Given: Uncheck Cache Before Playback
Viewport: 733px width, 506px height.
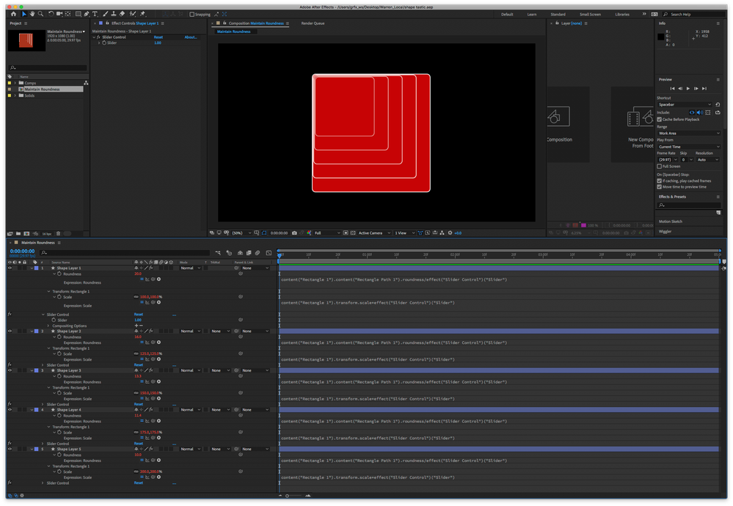Looking at the screenshot, I should (660, 119).
